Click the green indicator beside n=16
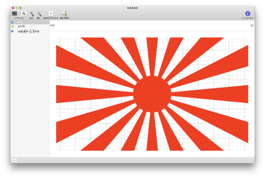Image resolution: width=265 pixels, height=178 pixels. point(12,26)
